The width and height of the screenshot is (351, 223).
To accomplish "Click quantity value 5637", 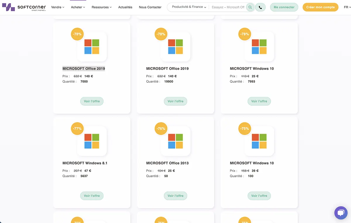I will point(84,176).
